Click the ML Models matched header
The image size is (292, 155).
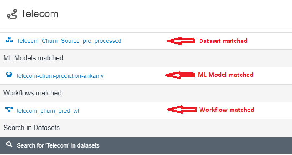click(x=146, y=58)
